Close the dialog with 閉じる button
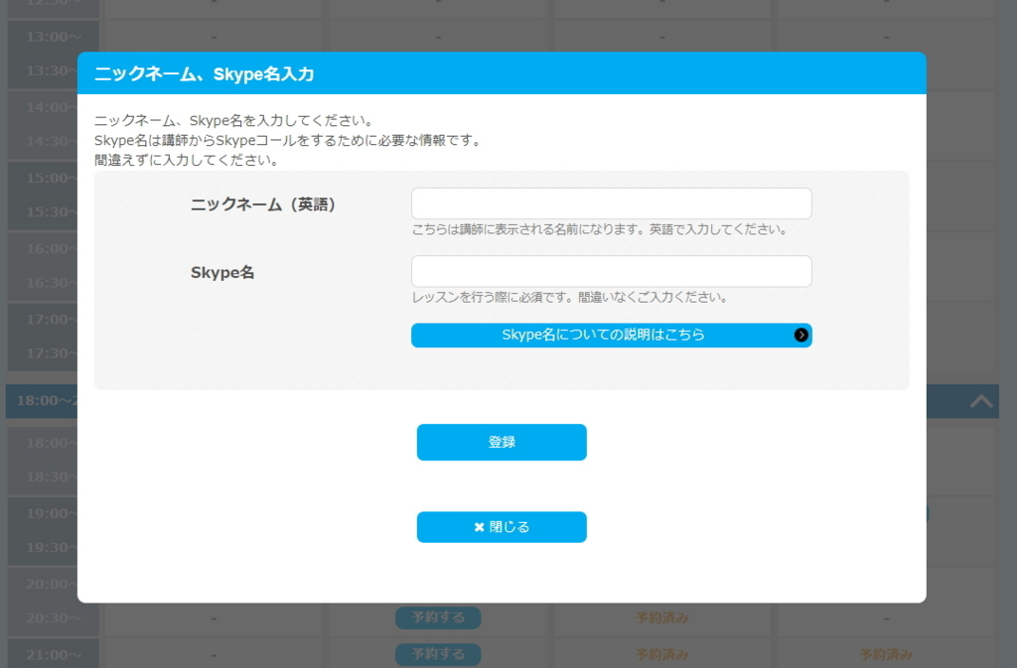This screenshot has width=1017, height=668. [x=502, y=527]
